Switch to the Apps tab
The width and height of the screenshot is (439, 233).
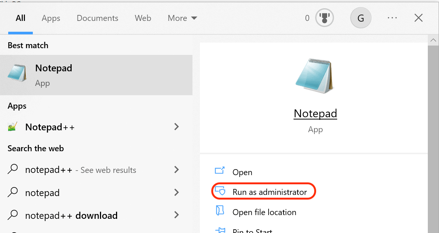[x=51, y=18]
